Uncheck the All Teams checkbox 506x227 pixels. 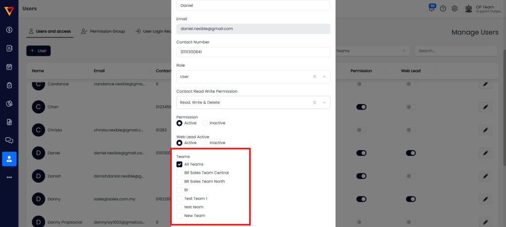(179, 164)
